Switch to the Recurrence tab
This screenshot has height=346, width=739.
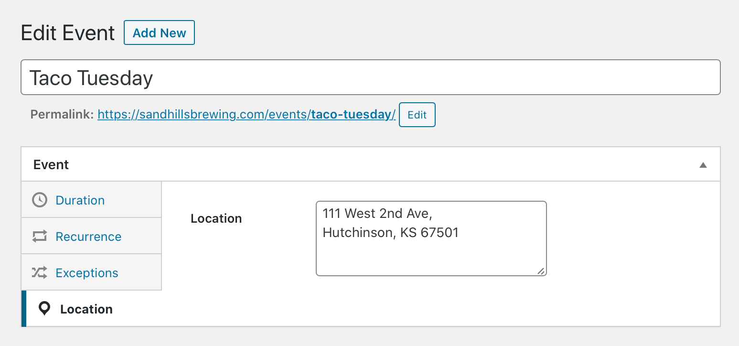[x=92, y=236]
